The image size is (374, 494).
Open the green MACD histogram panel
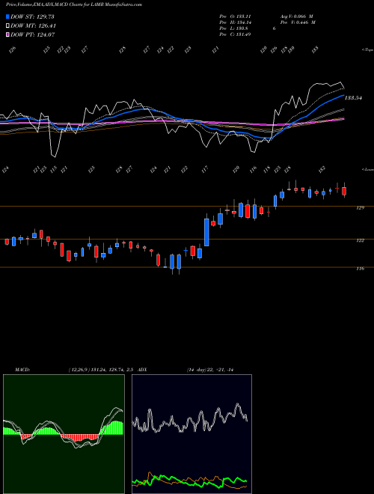64,434
